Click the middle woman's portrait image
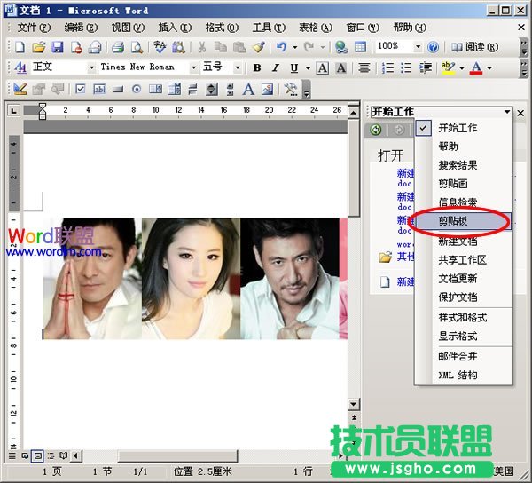 tap(191, 279)
